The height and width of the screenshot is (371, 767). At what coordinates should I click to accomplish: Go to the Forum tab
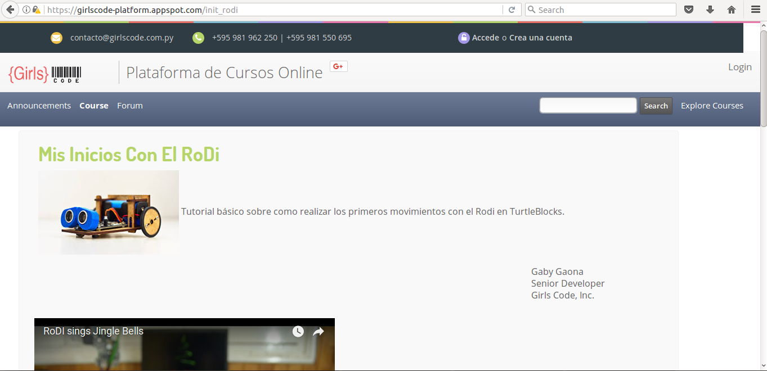click(x=130, y=106)
